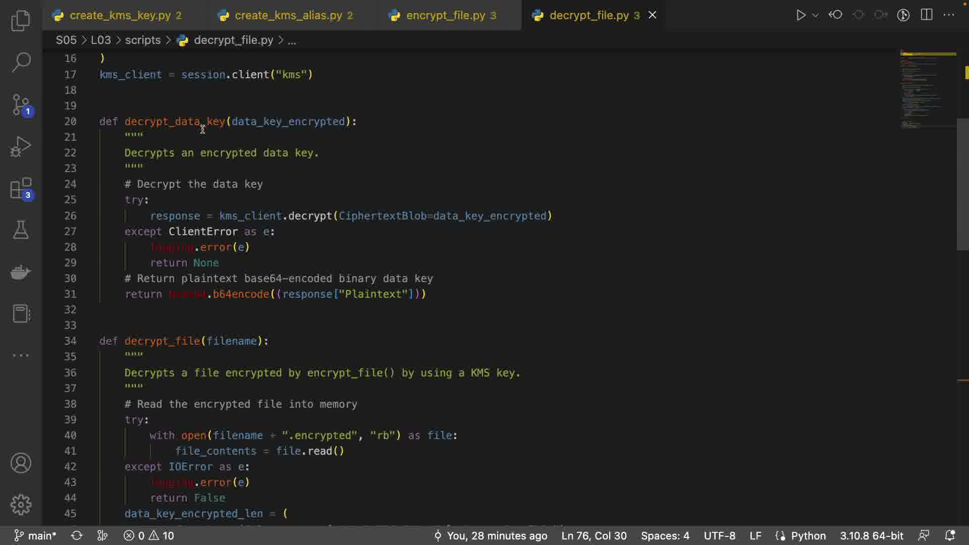Viewport: 969px width, 545px height.
Task: Open the Docker view icon
Action: (x=21, y=272)
